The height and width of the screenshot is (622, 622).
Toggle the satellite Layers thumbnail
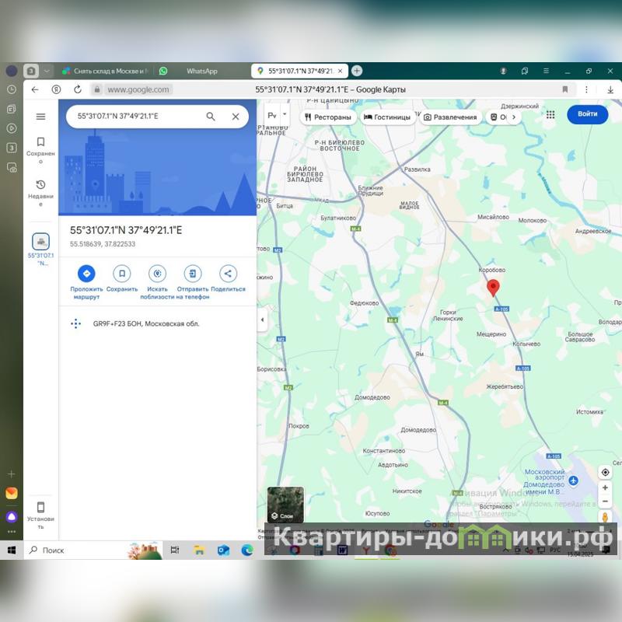tap(285, 505)
